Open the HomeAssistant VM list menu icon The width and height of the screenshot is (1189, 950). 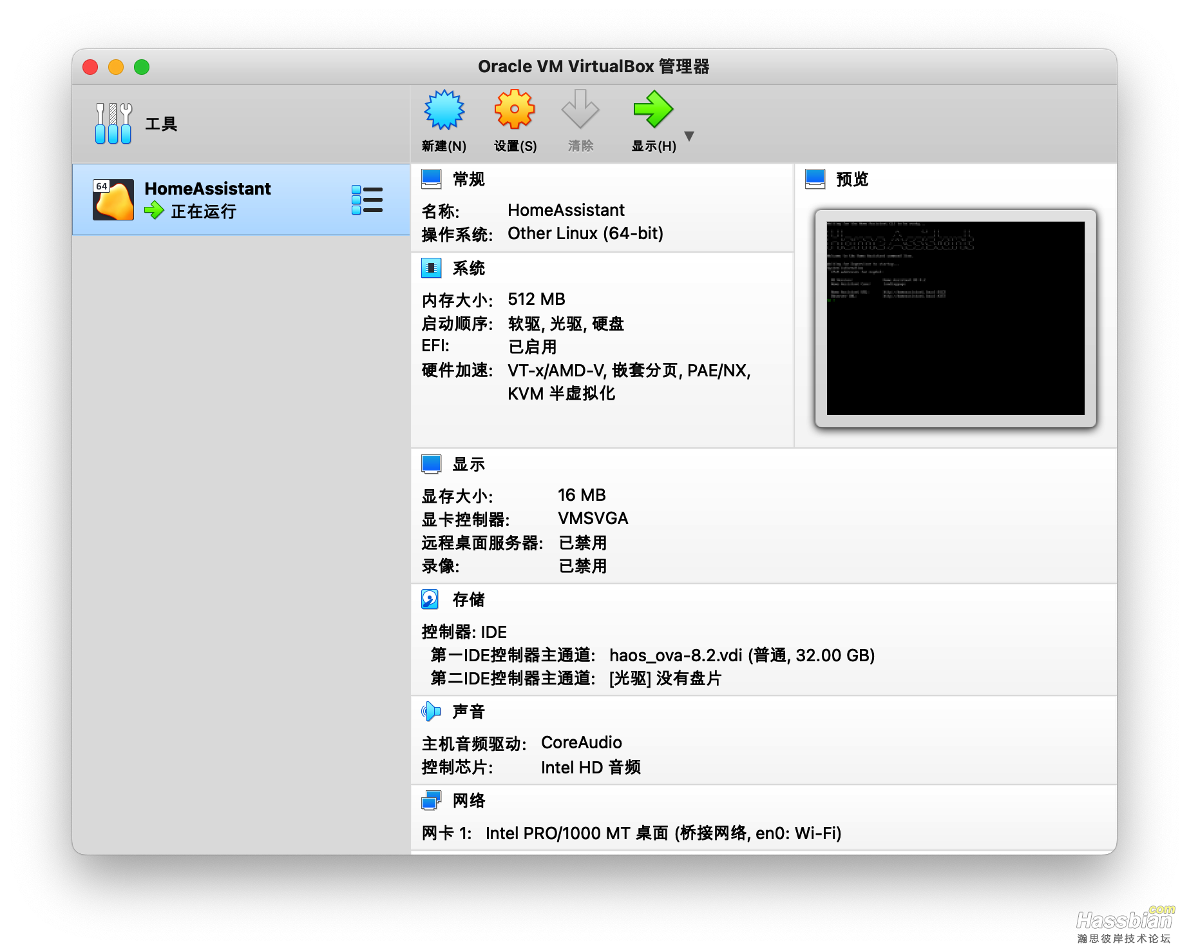click(367, 200)
